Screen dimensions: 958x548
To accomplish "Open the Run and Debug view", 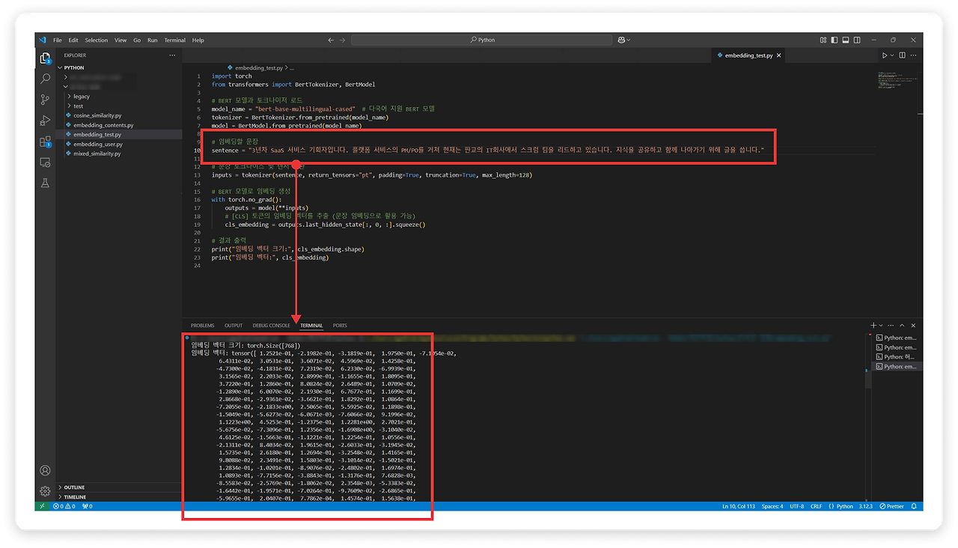I will (45, 121).
